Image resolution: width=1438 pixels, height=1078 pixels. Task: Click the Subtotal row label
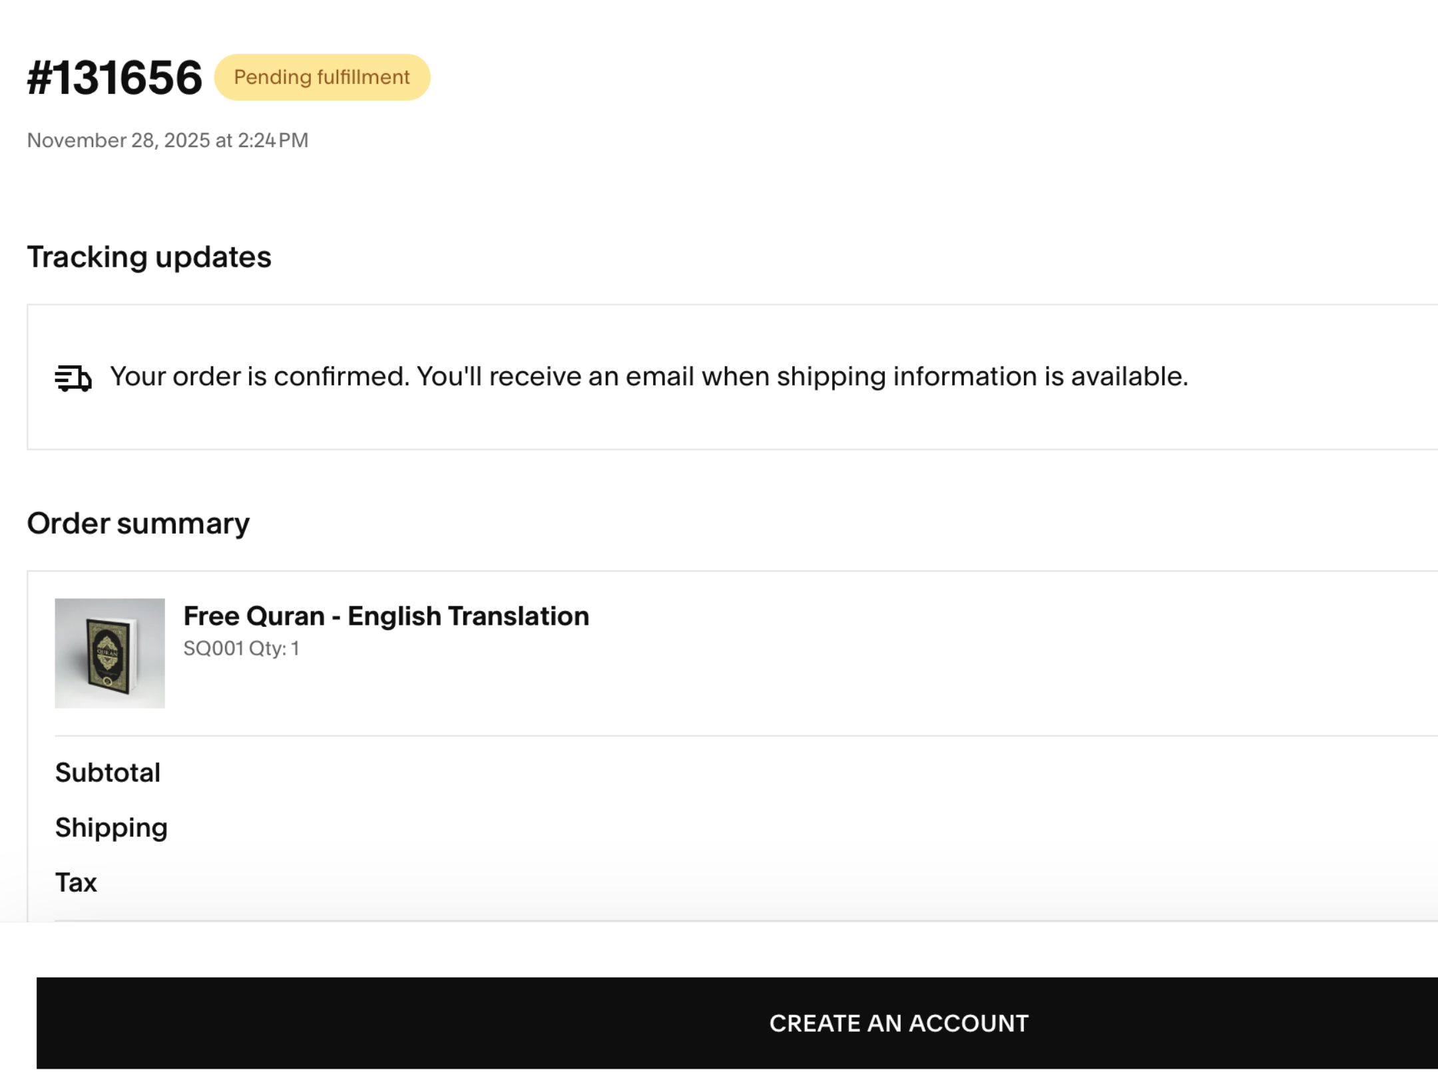coord(108,773)
